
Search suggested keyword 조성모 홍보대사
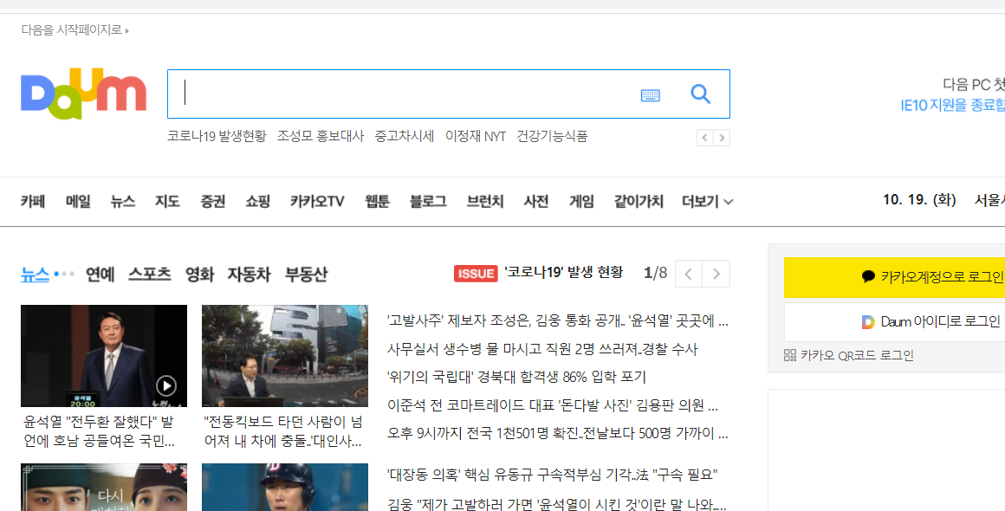(x=321, y=136)
